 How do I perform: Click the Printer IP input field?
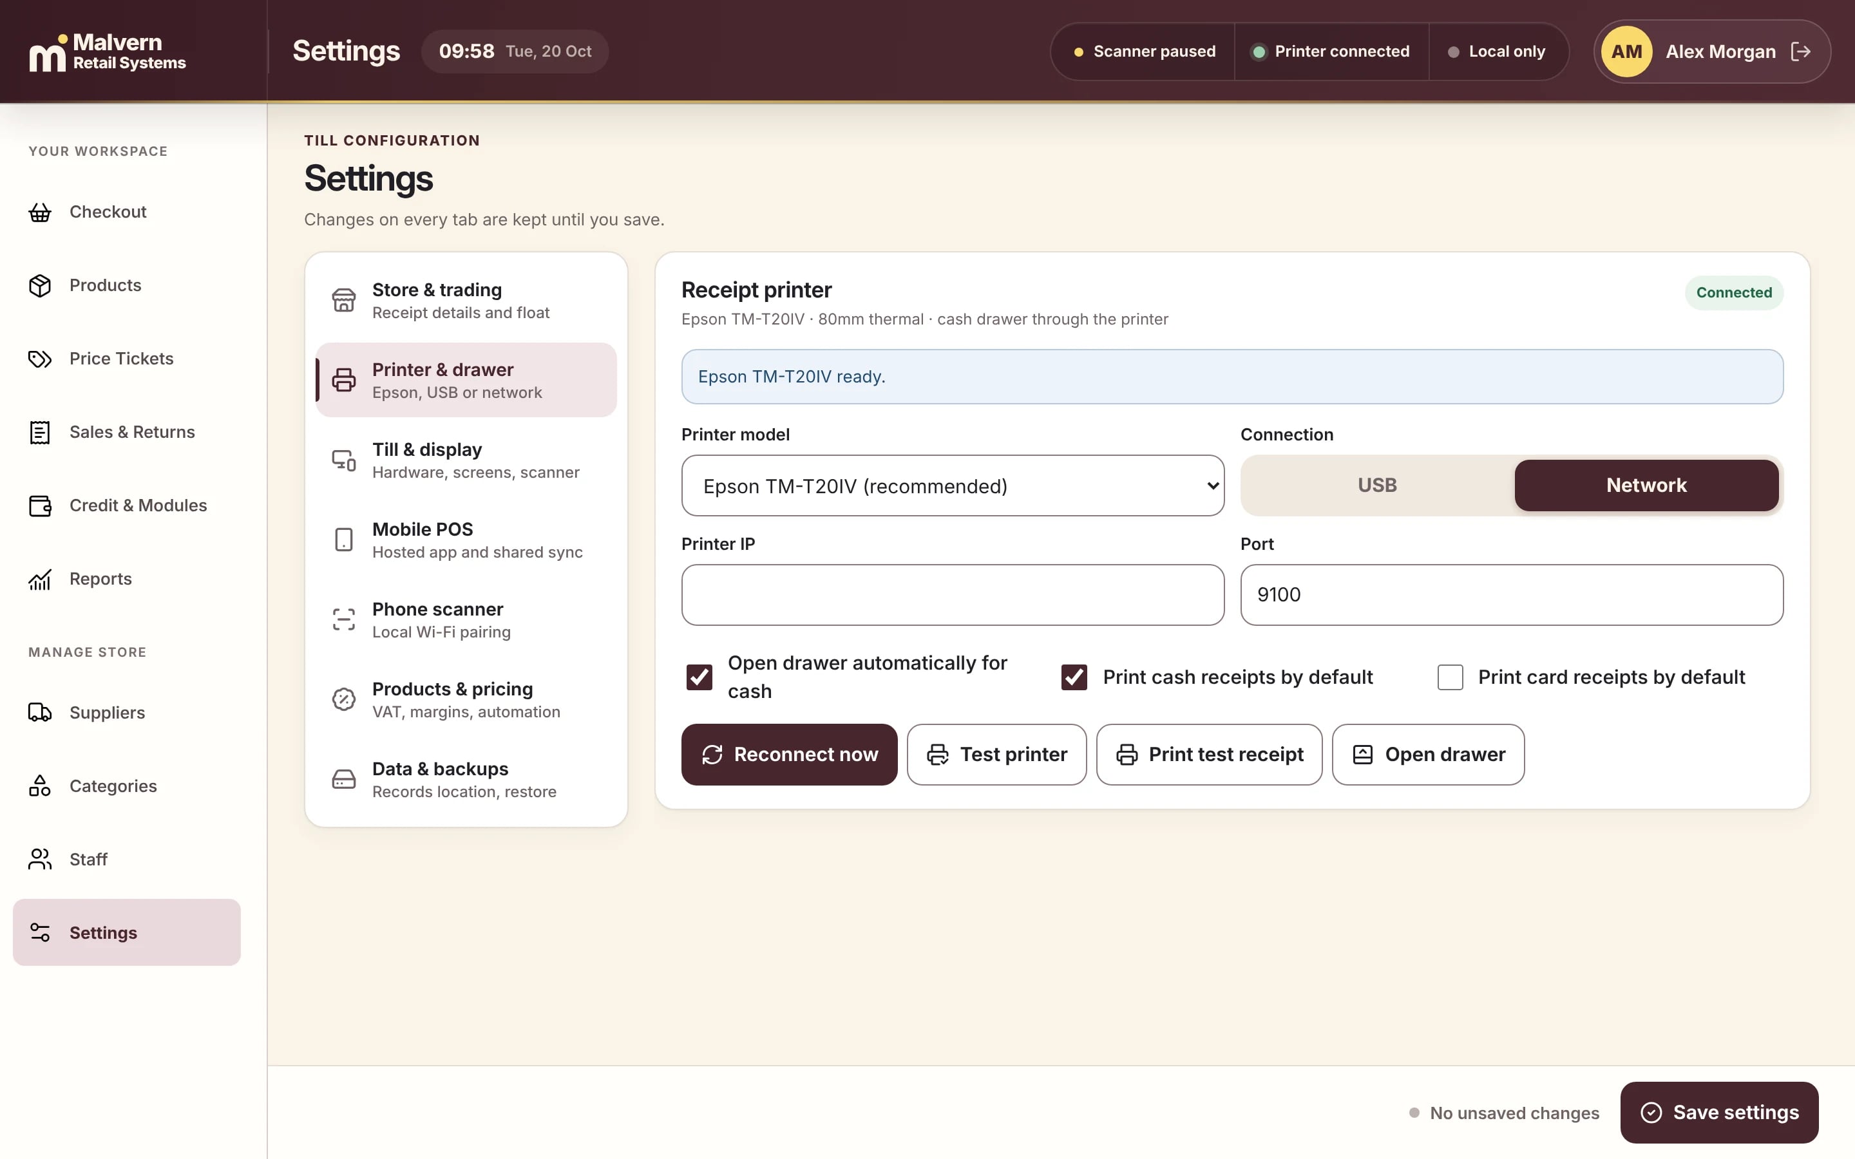coord(952,595)
